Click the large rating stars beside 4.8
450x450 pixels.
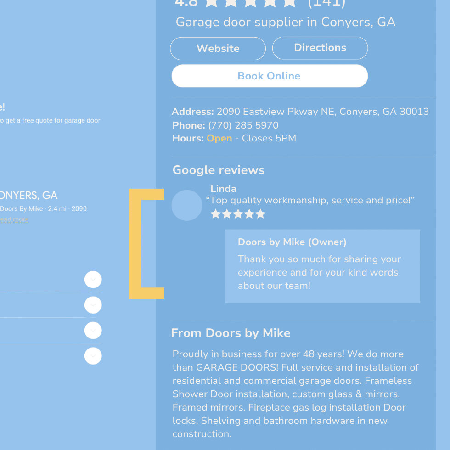pyautogui.click(x=251, y=3)
